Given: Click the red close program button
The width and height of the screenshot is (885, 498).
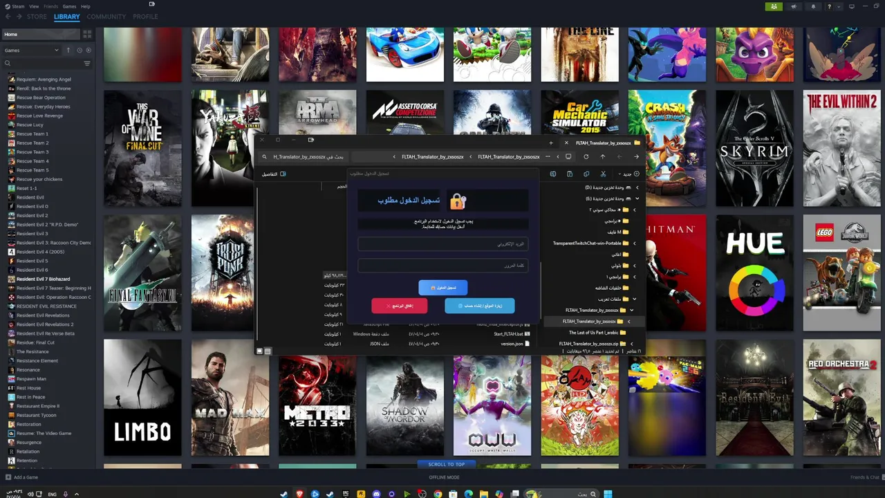Looking at the screenshot, I should (x=400, y=306).
